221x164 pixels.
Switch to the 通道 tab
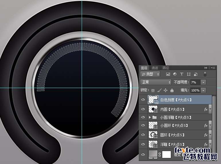[154, 68]
